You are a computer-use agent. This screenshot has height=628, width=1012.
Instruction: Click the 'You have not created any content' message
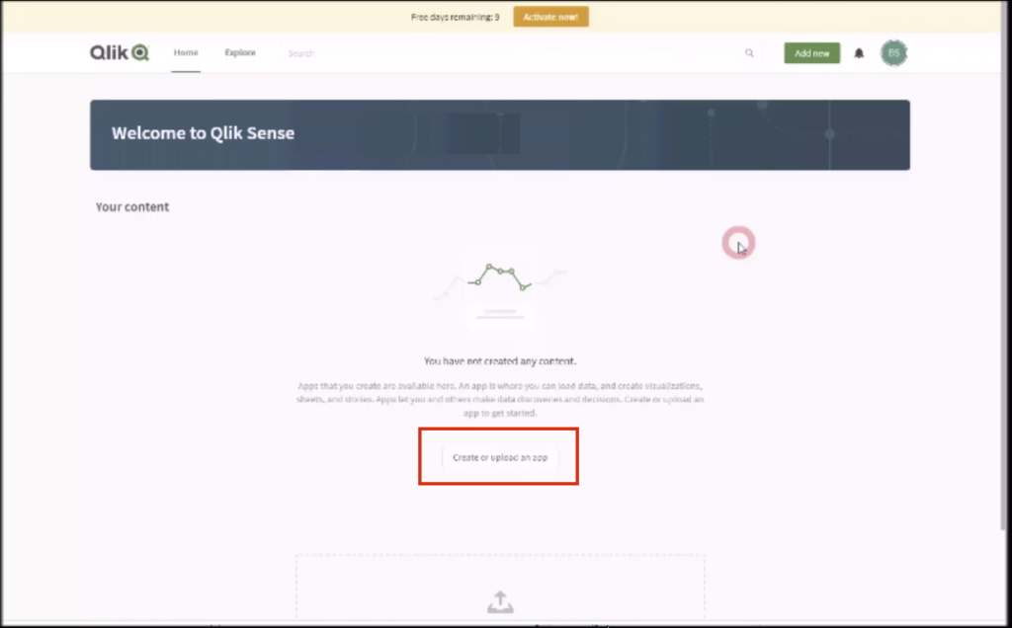[500, 361]
